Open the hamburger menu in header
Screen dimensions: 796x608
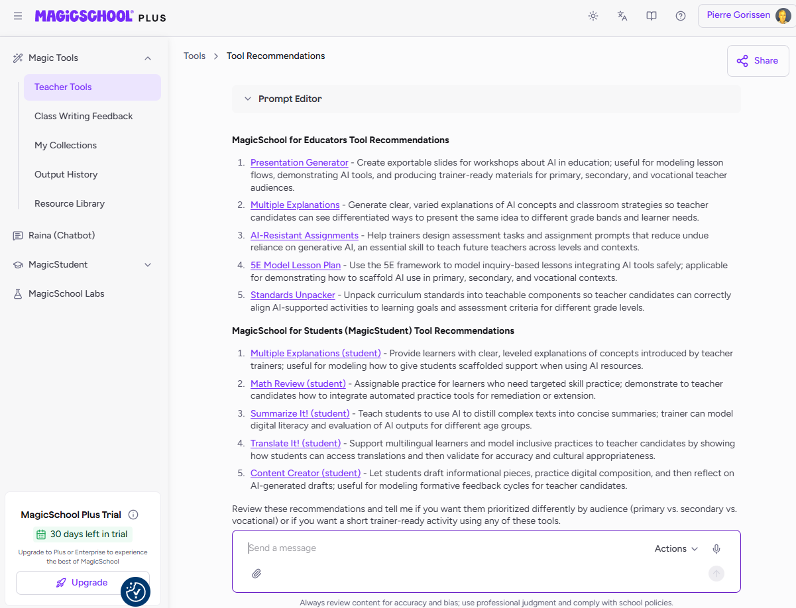(x=18, y=16)
